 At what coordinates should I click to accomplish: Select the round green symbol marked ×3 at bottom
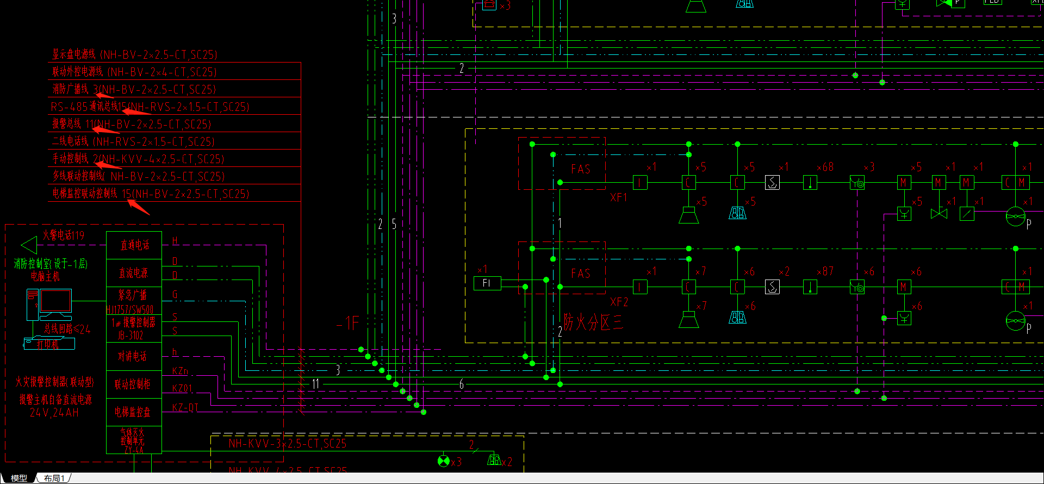tap(444, 461)
